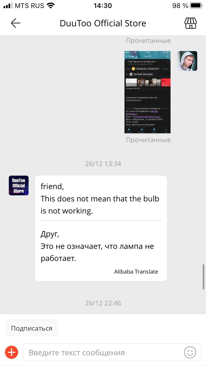Click the chat scrollbar handle
206x366 pixels.
coord(204,277)
